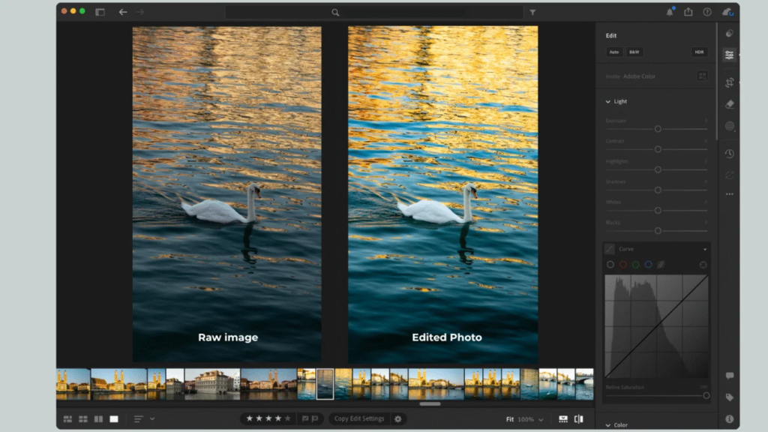Switch to single photo detail view
This screenshot has height=432, width=768.
(x=114, y=418)
